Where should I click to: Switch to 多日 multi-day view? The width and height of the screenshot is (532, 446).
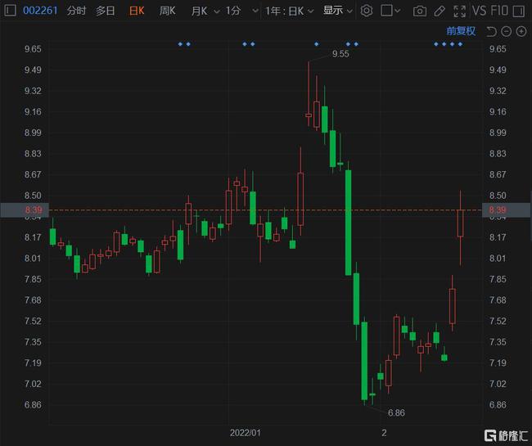tap(106, 11)
